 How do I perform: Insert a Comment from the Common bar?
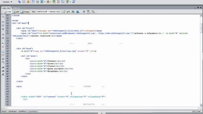(x=62, y=2)
